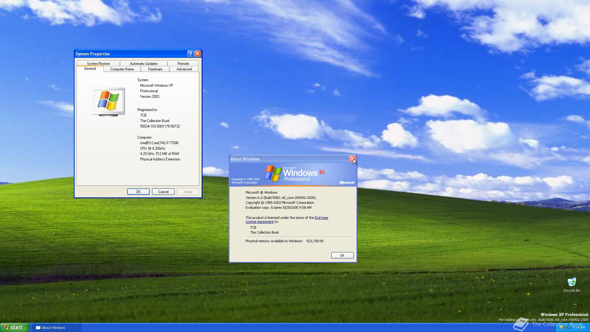Click the Windows activation keys tray icon
Screen dimensions: 590x332
click(562, 327)
